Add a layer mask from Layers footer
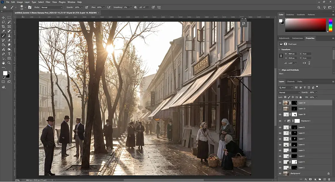 [x=310, y=179]
